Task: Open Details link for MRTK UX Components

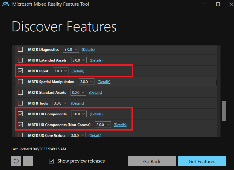Action: pyautogui.click(x=96, y=114)
